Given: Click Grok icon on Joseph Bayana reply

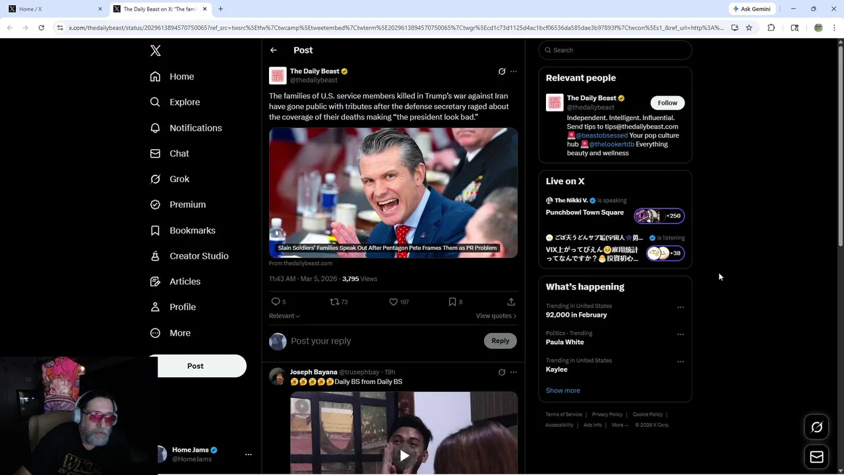Looking at the screenshot, I should pyautogui.click(x=502, y=372).
